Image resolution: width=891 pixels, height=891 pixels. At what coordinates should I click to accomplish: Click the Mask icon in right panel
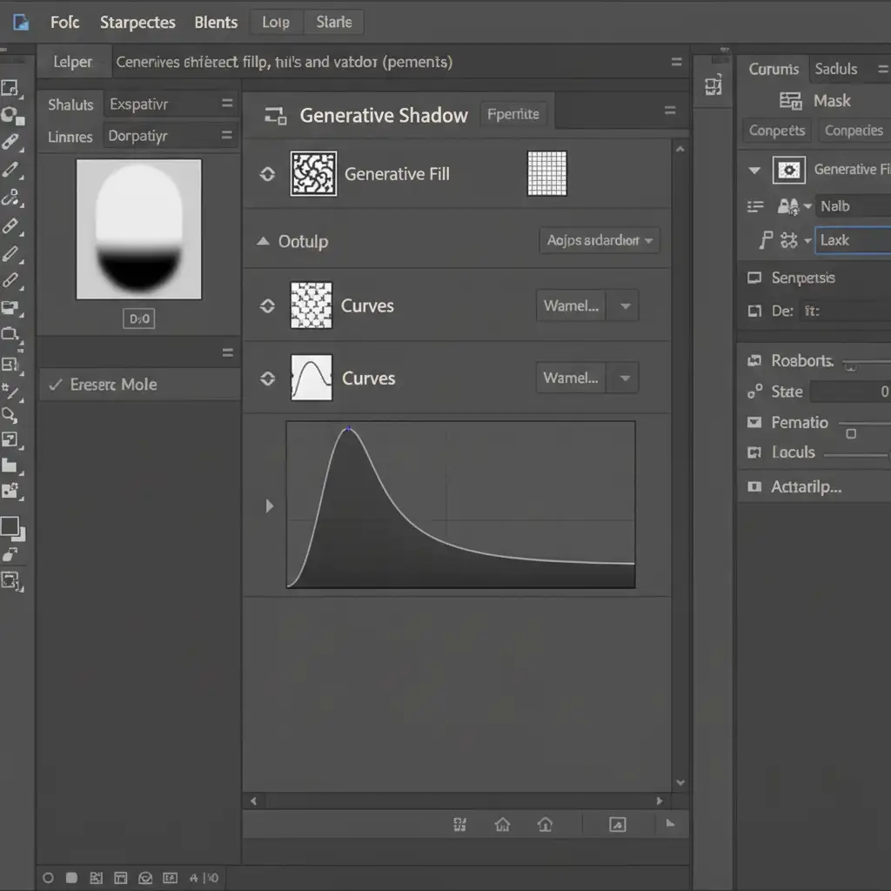(790, 101)
